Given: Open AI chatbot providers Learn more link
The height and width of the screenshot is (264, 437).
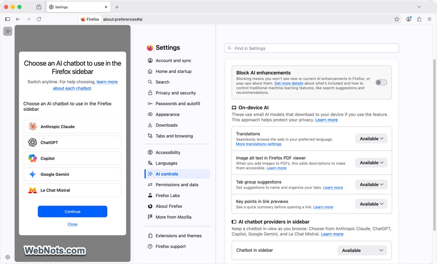Looking at the screenshot, I should tap(332, 234).
